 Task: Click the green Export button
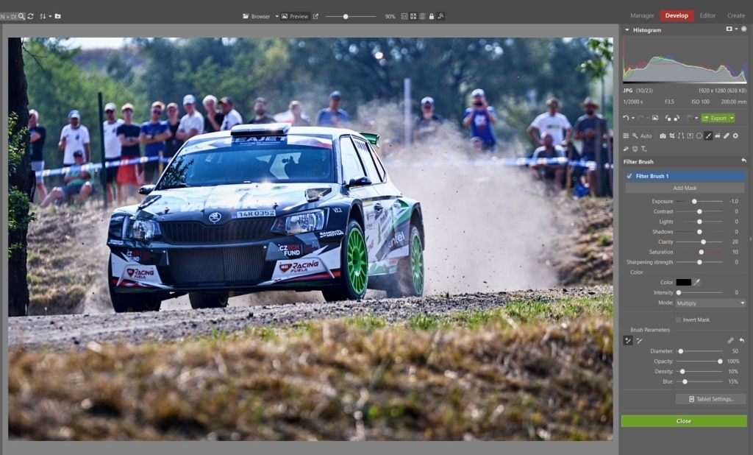[715, 118]
